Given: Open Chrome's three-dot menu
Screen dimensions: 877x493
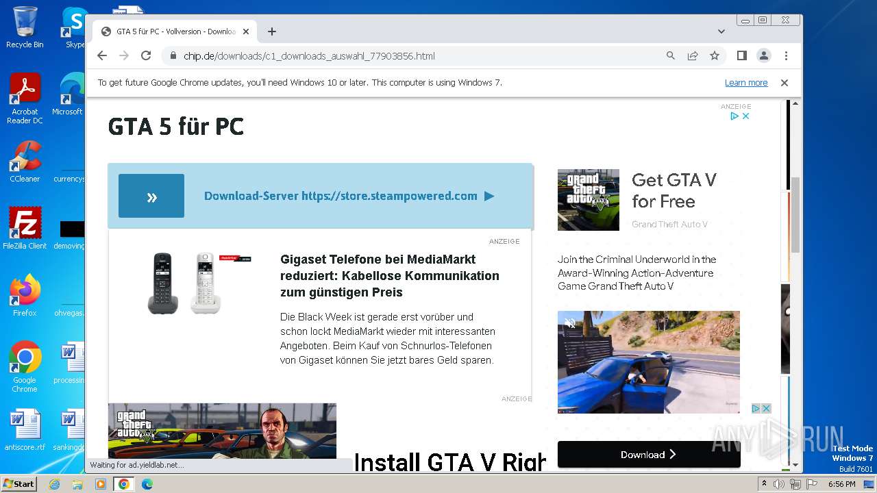Looking at the screenshot, I should 786,55.
